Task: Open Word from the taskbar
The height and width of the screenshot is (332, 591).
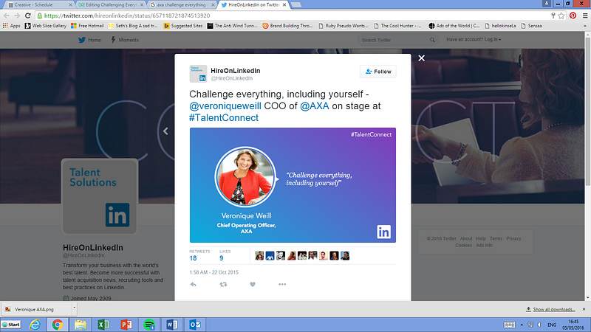Action: pos(172,325)
